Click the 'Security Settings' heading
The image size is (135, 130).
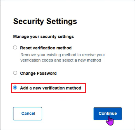tap(45, 21)
